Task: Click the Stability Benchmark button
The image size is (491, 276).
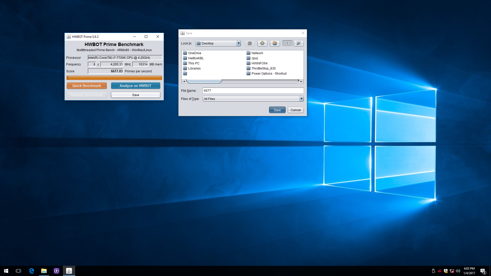Action: (87, 95)
